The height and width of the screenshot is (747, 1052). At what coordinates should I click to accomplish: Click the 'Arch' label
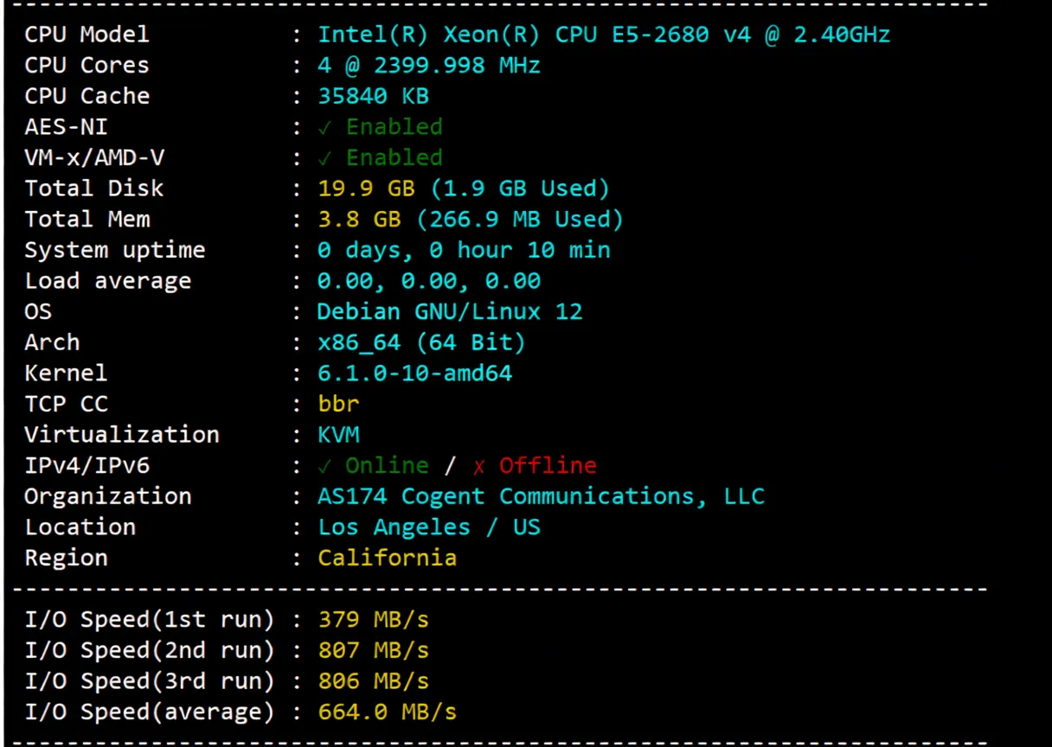[x=52, y=342]
